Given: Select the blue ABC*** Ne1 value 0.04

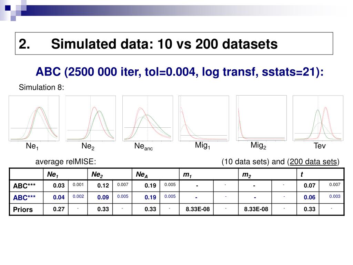Looking at the screenshot, I should 59,197.
